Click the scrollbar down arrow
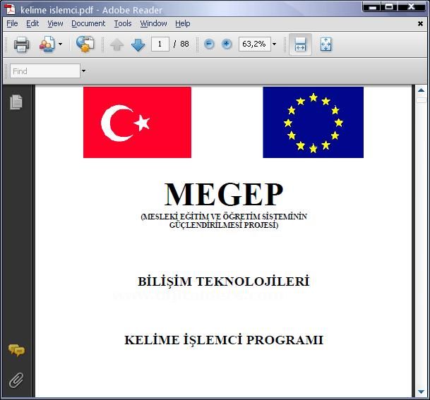Image resolution: width=430 pixels, height=400 pixels. pyautogui.click(x=422, y=392)
